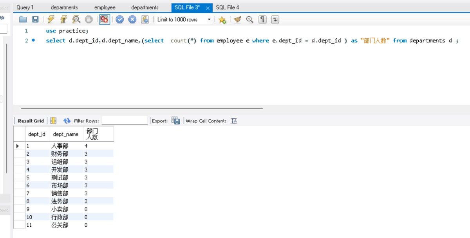Open a SQL script file icon
470x238 pixels.
23,20
